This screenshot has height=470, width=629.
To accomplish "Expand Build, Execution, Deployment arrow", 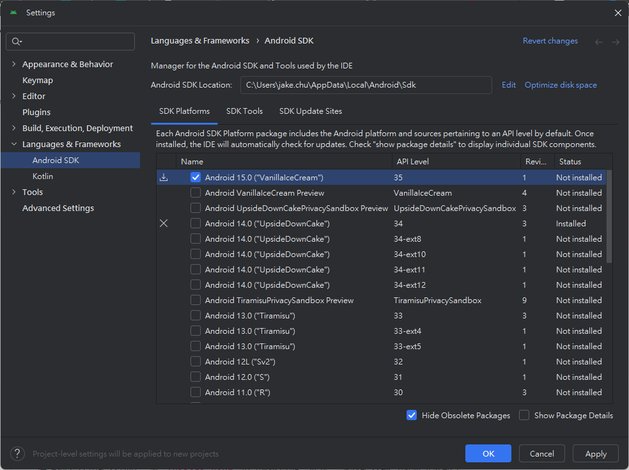I will point(14,128).
